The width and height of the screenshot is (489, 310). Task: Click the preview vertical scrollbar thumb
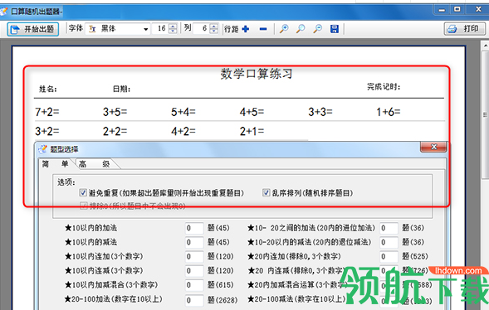click(485, 115)
